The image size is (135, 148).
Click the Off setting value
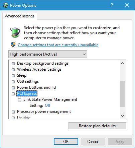(x=47, y=105)
